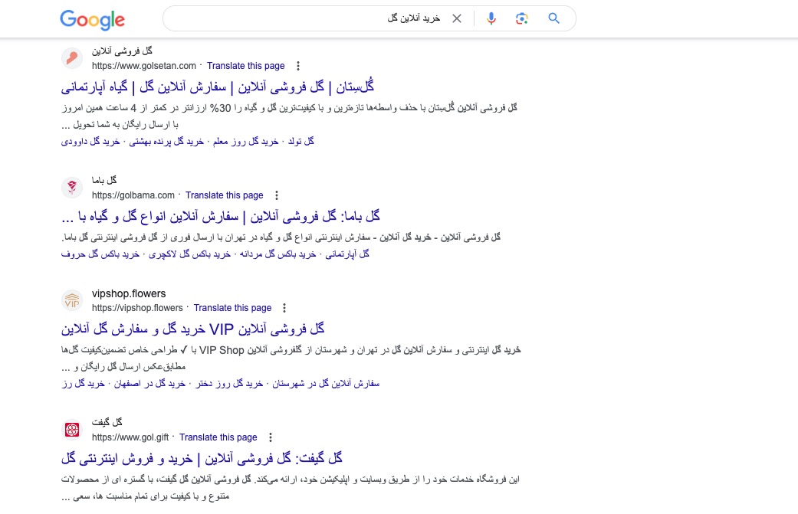Click the https://www.golsetan.com URL
The image size is (798, 514).
tap(144, 66)
